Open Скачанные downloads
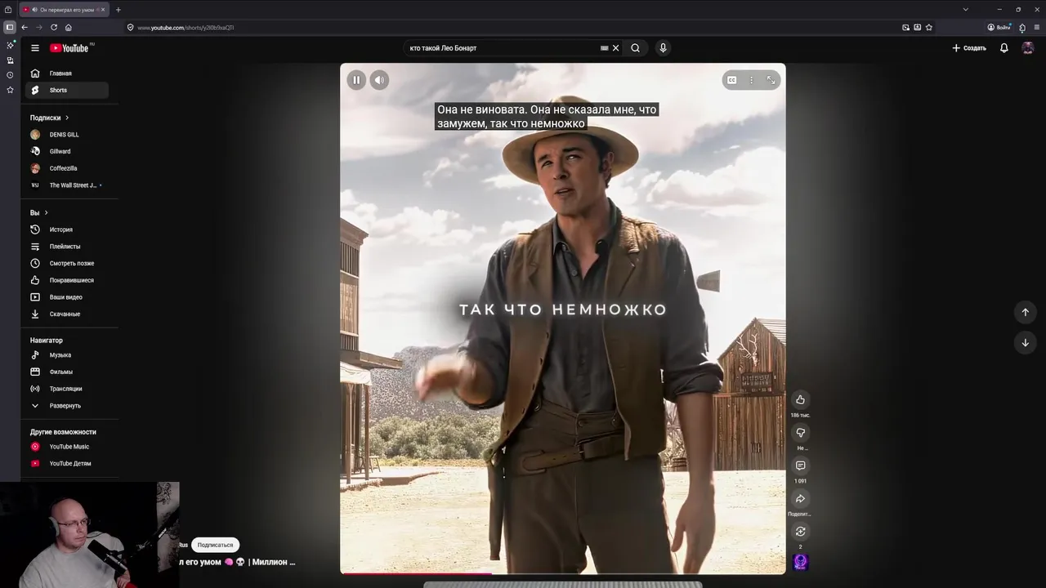Image resolution: width=1046 pixels, height=588 pixels. pos(66,314)
